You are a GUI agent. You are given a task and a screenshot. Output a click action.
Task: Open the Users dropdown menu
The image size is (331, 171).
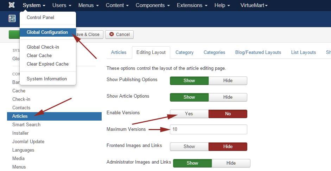tap(62, 5)
